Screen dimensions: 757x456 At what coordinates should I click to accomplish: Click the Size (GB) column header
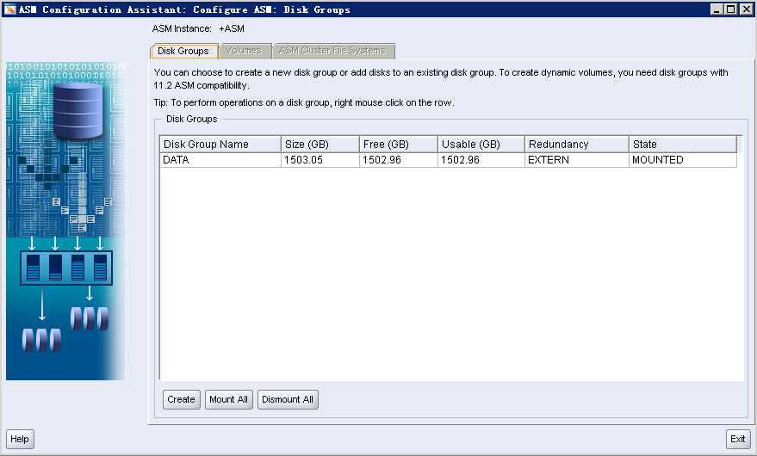pyautogui.click(x=320, y=145)
